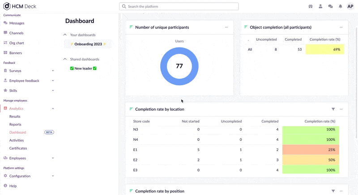Click widget icon beside Object completion title

click(246, 27)
